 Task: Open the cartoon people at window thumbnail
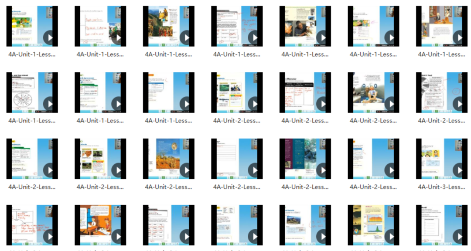441,26
